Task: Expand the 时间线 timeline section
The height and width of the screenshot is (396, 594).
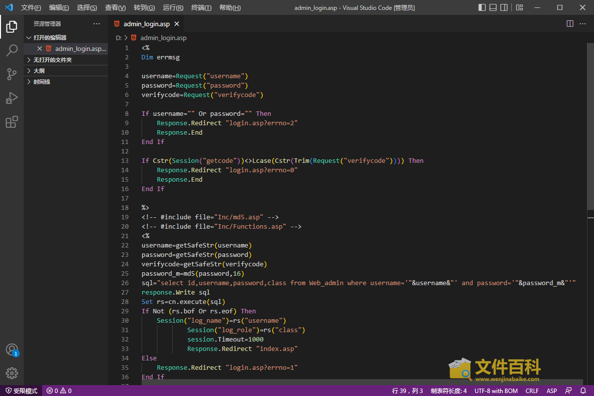Action: (66, 82)
